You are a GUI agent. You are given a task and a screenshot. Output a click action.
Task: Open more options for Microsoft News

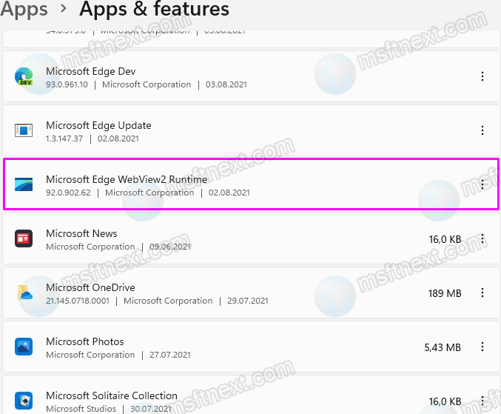pos(482,238)
